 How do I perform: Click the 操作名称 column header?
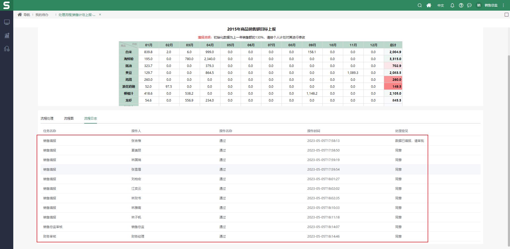226,131
